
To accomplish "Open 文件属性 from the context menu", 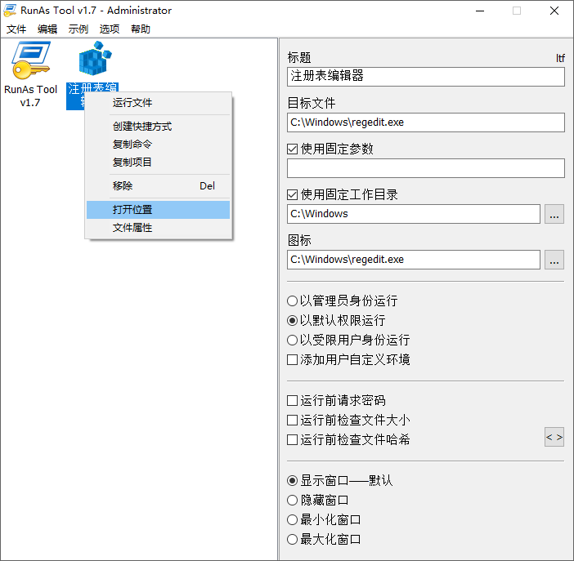I will (158, 228).
